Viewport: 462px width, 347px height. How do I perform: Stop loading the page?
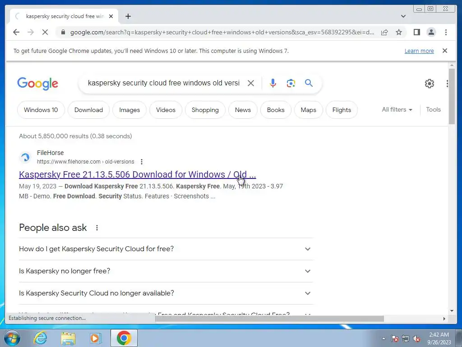point(45,32)
